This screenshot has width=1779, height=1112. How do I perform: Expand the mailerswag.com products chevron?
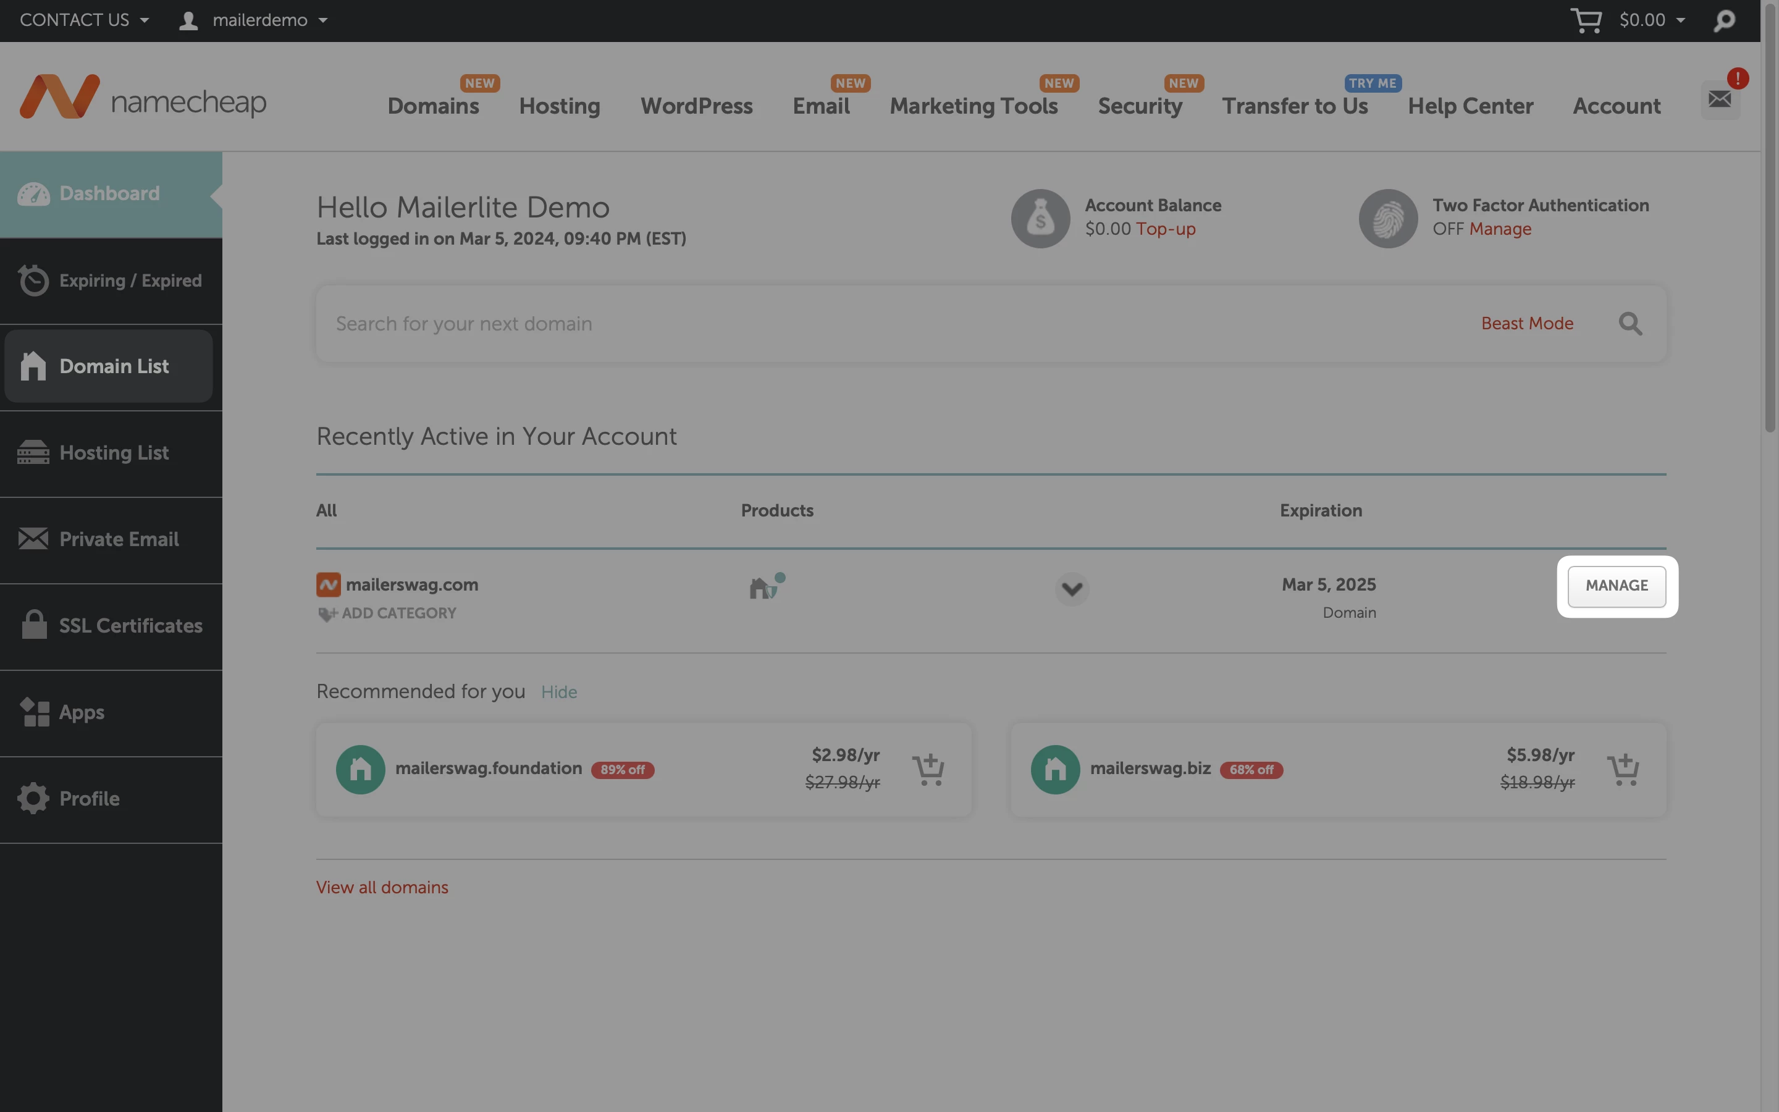pos(1072,589)
